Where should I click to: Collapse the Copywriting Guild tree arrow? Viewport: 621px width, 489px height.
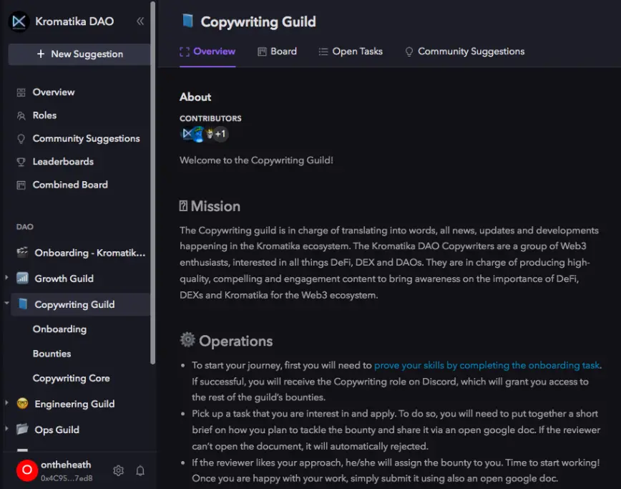click(6, 303)
